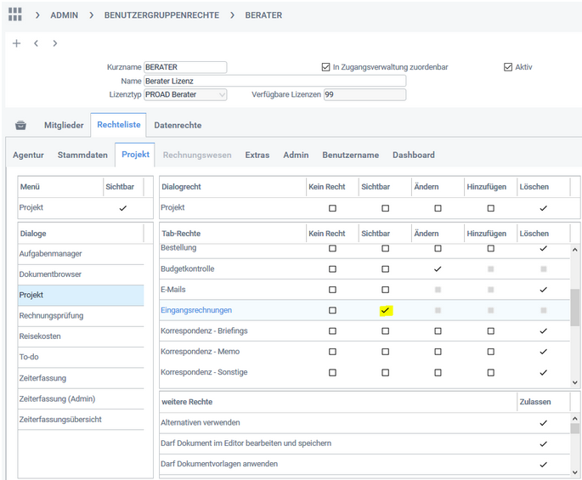Open the Lizenztyp dropdown
This screenshot has width=582, height=480.
222,94
